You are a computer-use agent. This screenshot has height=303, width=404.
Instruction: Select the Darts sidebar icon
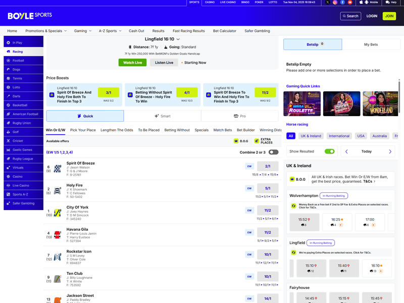coord(8,96)
